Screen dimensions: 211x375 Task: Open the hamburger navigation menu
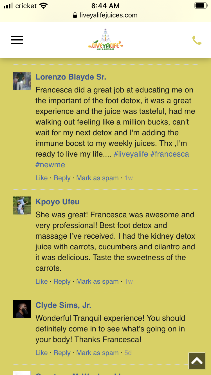17,40
